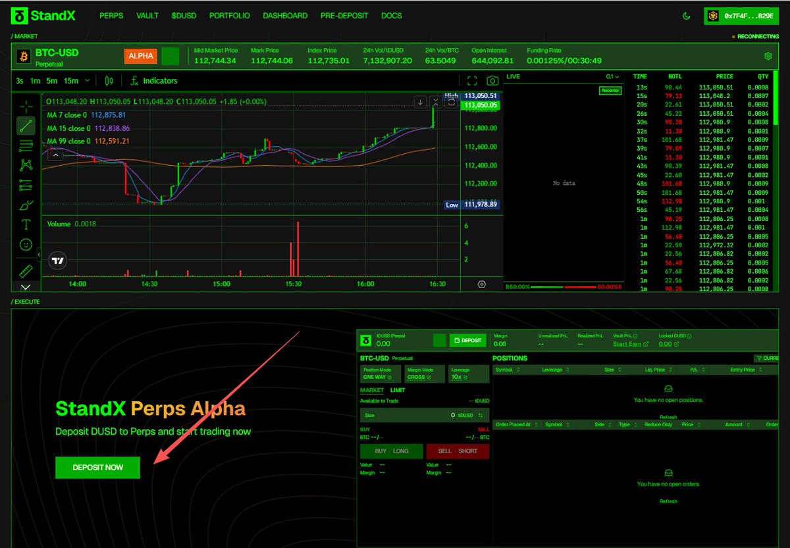Select the forecasting position tool
Screen dimensions: 790x548
click(x=26, y=185)
